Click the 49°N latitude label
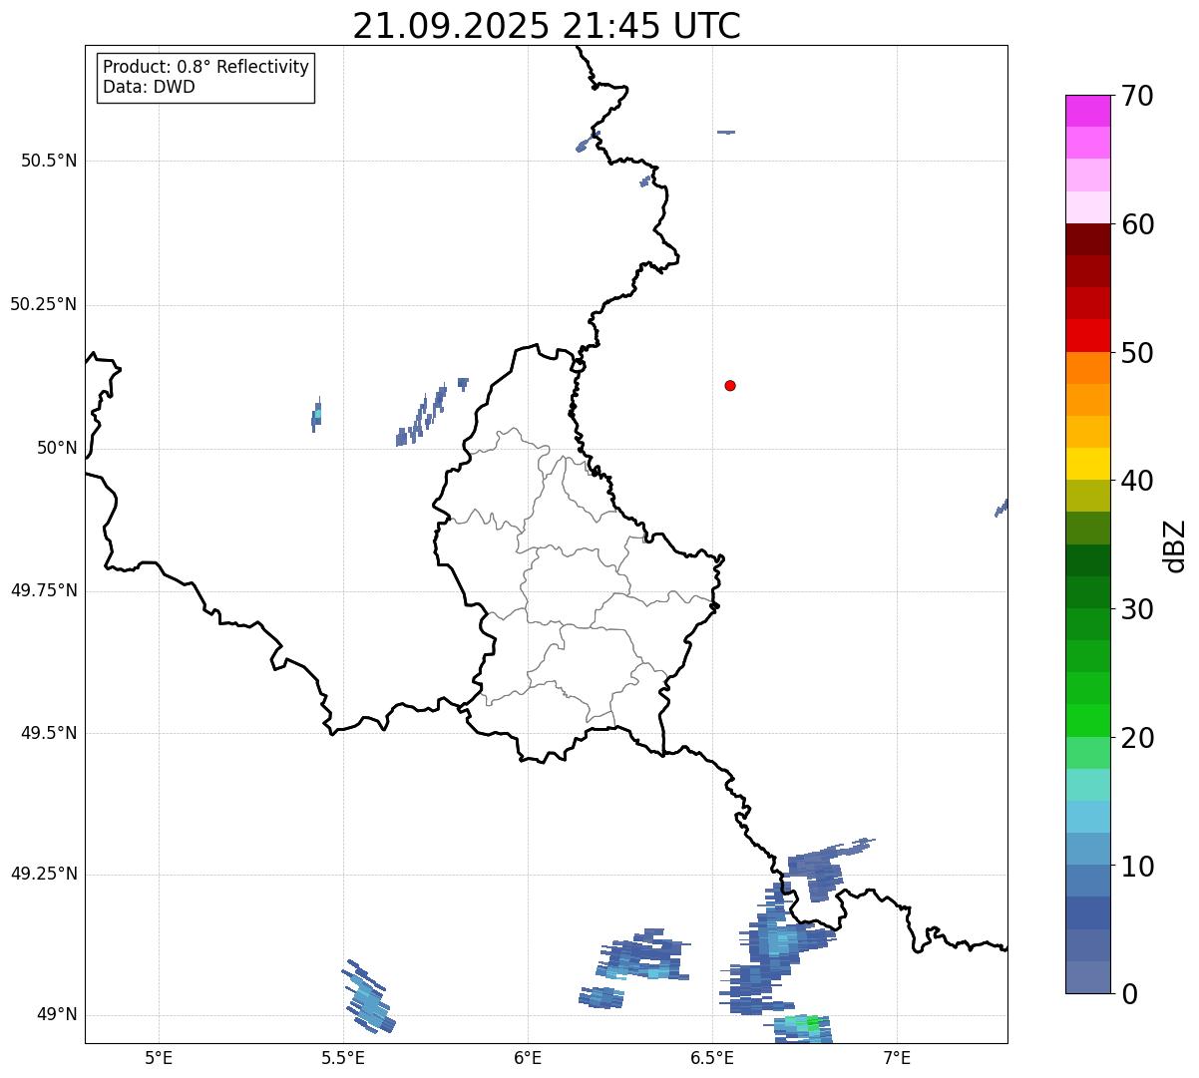The image size is (1199, 1078). (x=57, y=1015)
